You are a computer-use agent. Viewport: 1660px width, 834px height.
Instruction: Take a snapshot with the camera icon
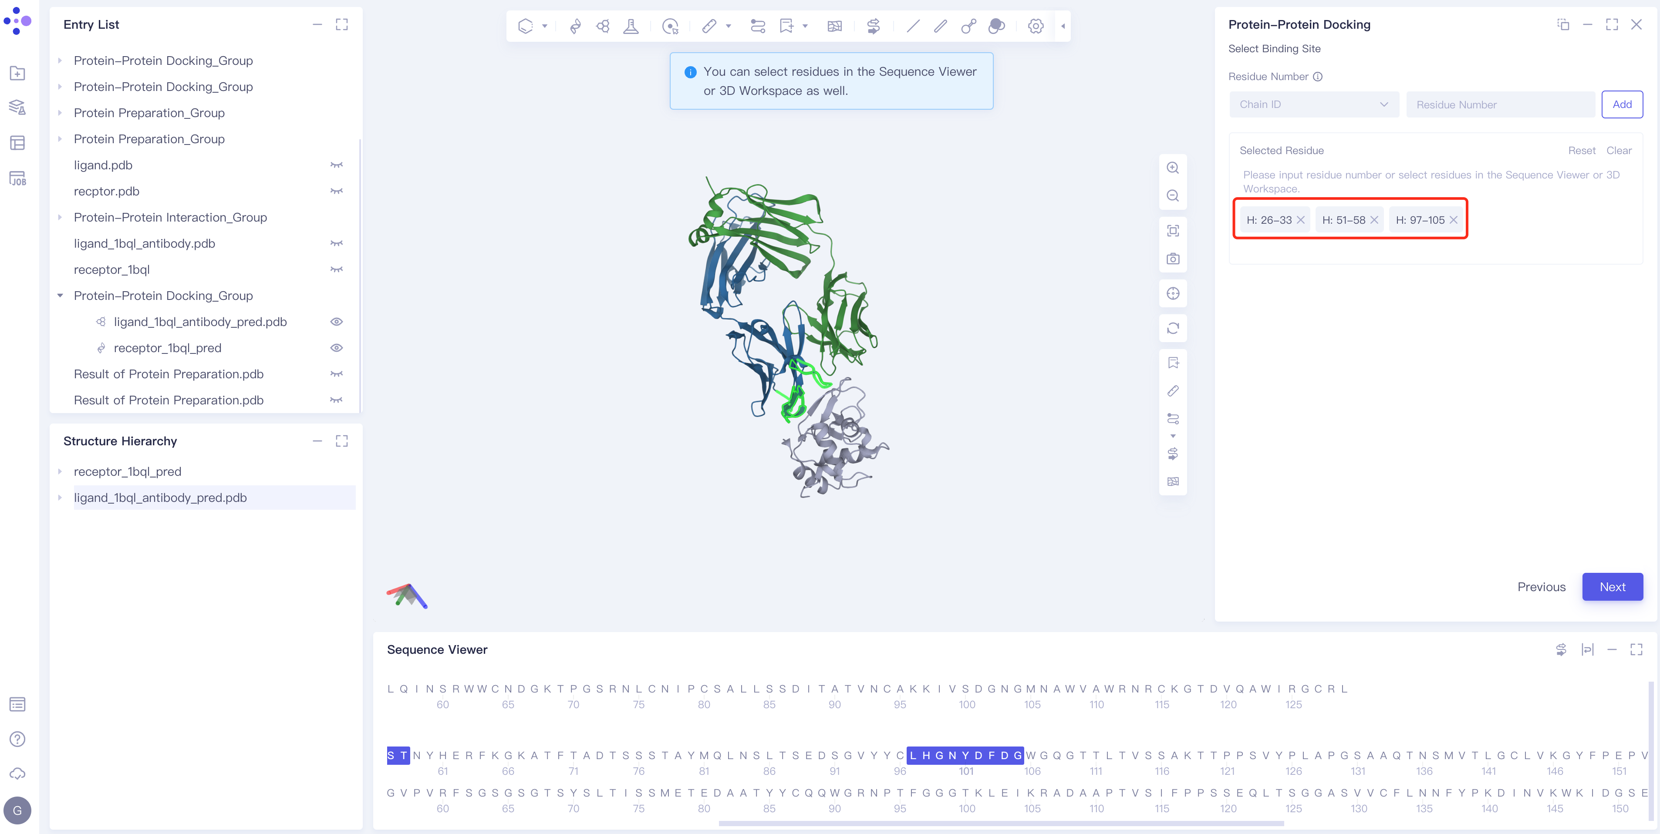coord(1173,259)
